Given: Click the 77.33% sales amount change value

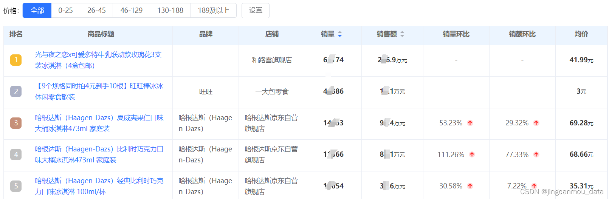Looking at the screenshot, I should (517, 154).
